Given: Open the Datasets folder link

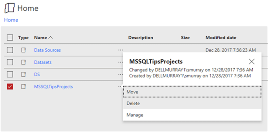Looking at the screenshot, I should click(43, 62).
